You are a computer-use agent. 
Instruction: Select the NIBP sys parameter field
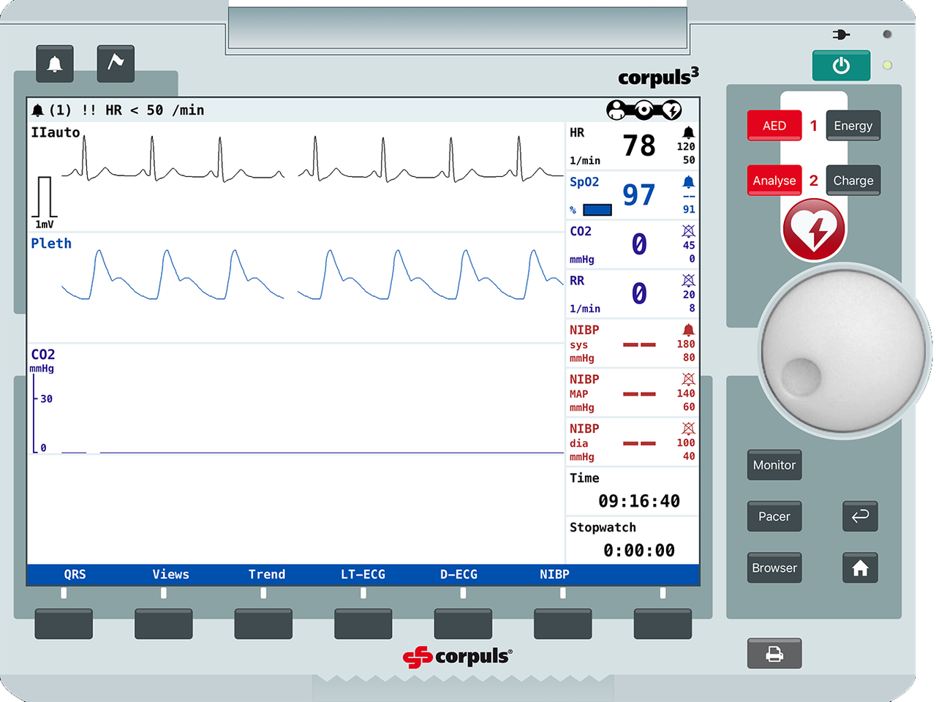tap(633, 343)
